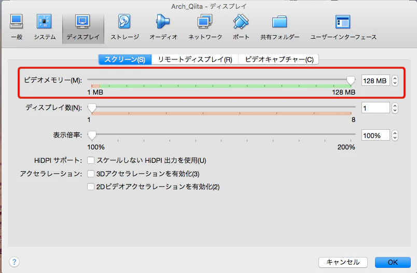Click the 表示倍率 slider handle
The height and width of the screenshot is (273, 417).
tap(92, 135)
